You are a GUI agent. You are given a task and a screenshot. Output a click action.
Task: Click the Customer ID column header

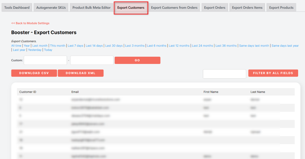28,92
